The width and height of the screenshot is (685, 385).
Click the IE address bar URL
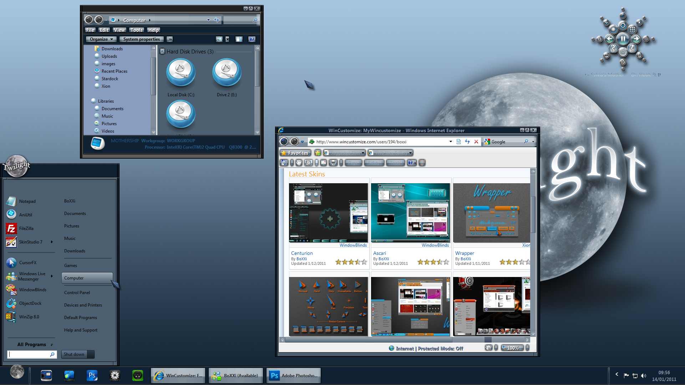(361, 142)
